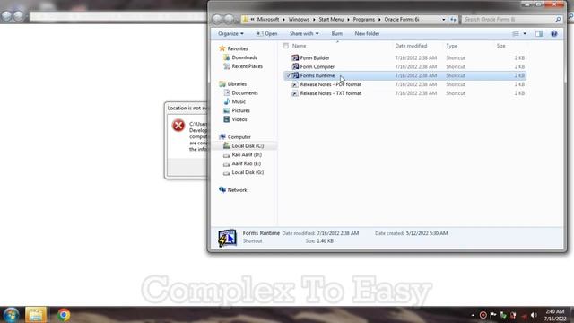Viewport: 574px width, 323px height.
Task: Open Explorer help question mark icon
Action: (x=554, y=34)
